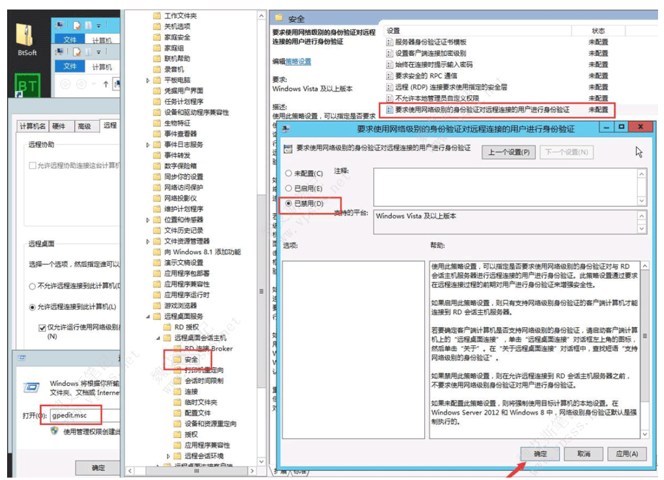Select the 安全 folder in the tree
664x480 pixels.
[x=191, y=359]
